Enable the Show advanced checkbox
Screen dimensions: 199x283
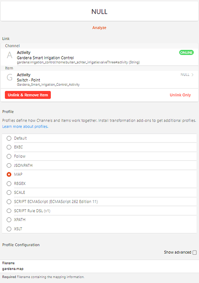coord(194,252)
